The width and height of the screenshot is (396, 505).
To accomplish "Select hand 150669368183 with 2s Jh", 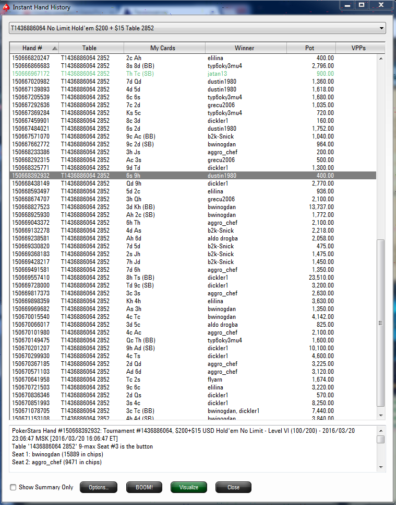I will 193,254.
